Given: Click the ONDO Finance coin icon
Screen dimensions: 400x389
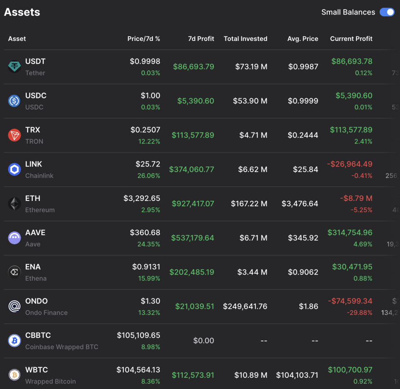Looking at the screenshot, I should click(14, 306).
